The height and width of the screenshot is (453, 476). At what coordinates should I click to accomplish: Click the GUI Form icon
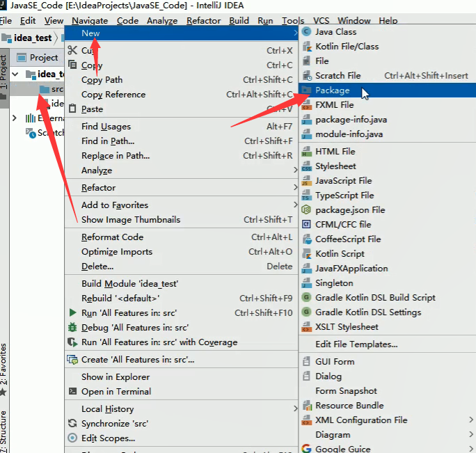tap(307, 361)
